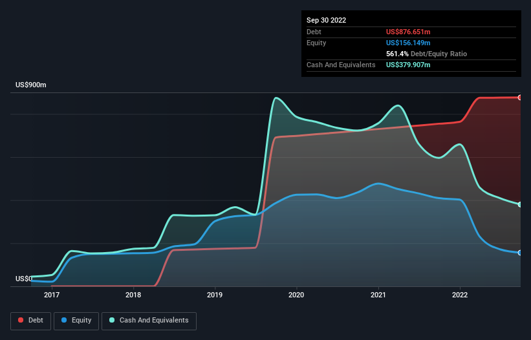Viewport: 531px width, 340px height.
Task: Click the 2019 x-axis label
Action: pos(215,295)
